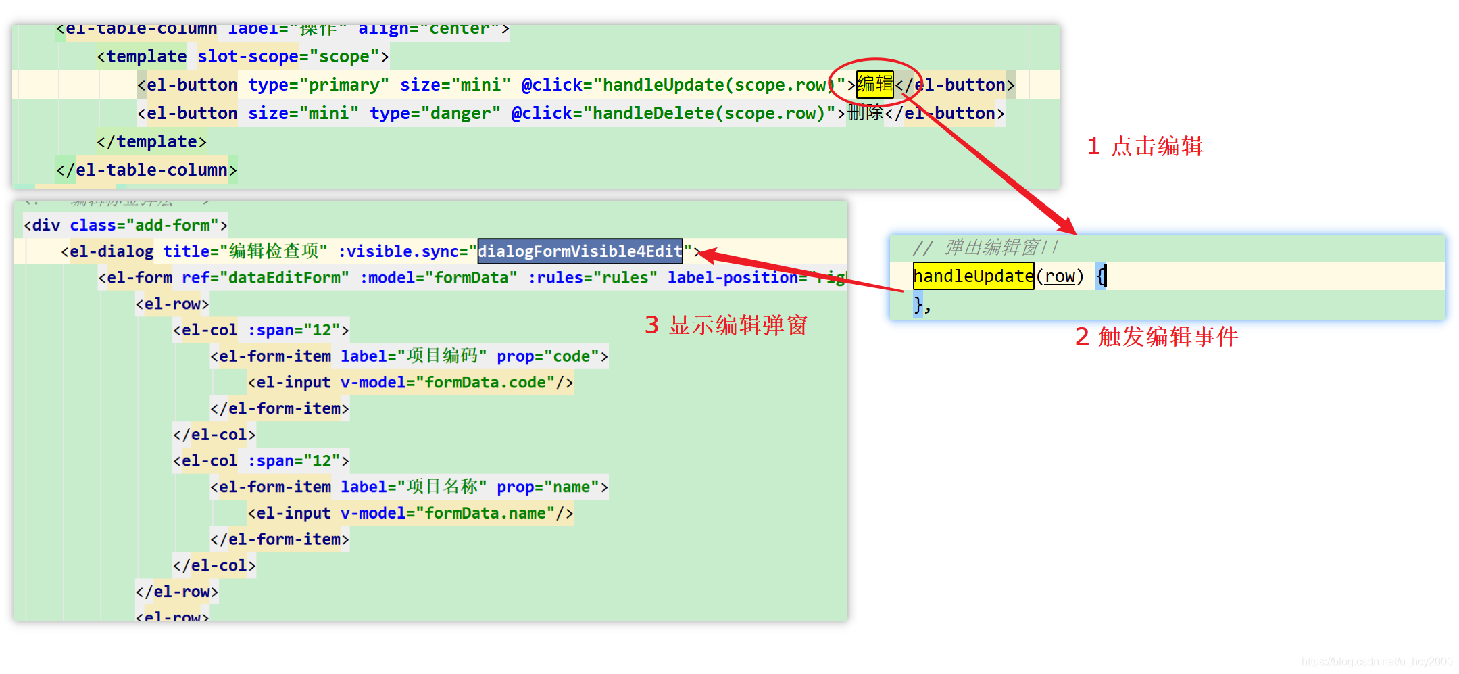Click the closing </el-table-column> tag

tap(147, 170)
